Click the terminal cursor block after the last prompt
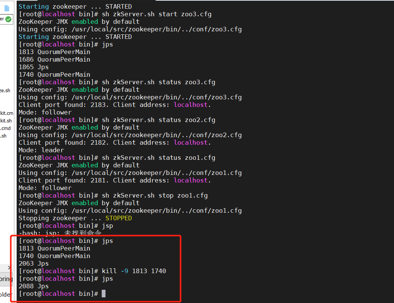This screenshot has width=394, height=303. pyautogui.click(x=104, y=294)
